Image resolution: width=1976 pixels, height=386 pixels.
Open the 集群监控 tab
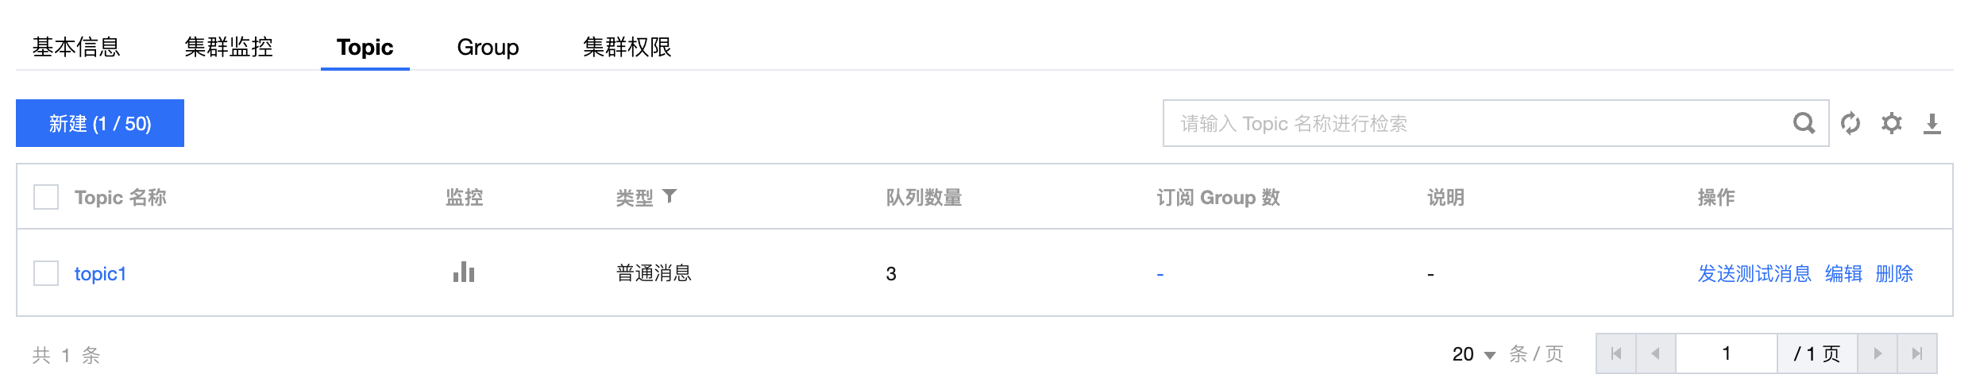click(x=229, y=47)
